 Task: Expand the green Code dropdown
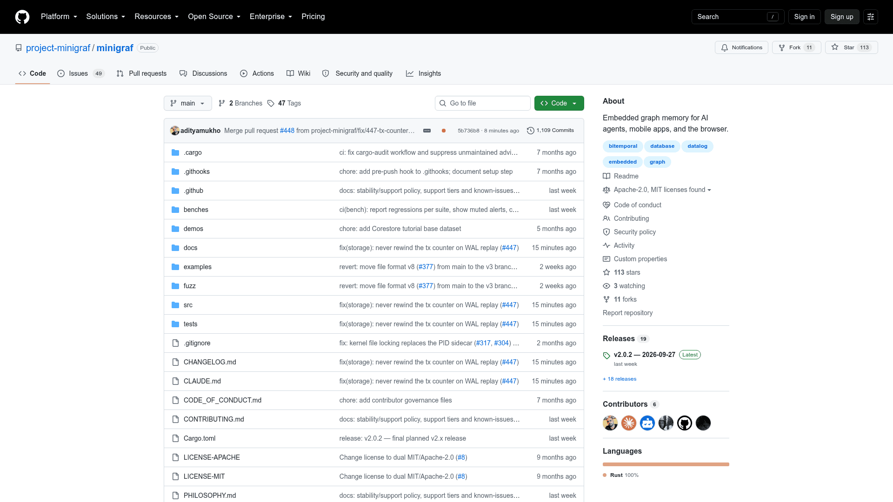point(559,103)
